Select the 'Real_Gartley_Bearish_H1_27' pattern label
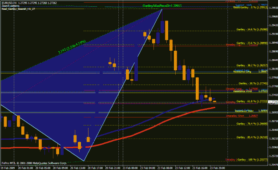Image resolution: width=278 pixels, height=170 pixels. [x=18, y=9]
